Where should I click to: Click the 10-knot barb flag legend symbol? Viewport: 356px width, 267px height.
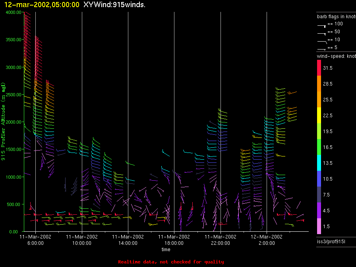click(322, 42)
